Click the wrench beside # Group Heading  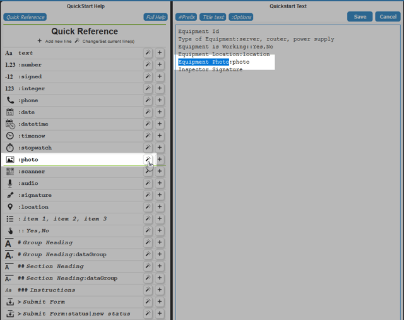point(147,242)
